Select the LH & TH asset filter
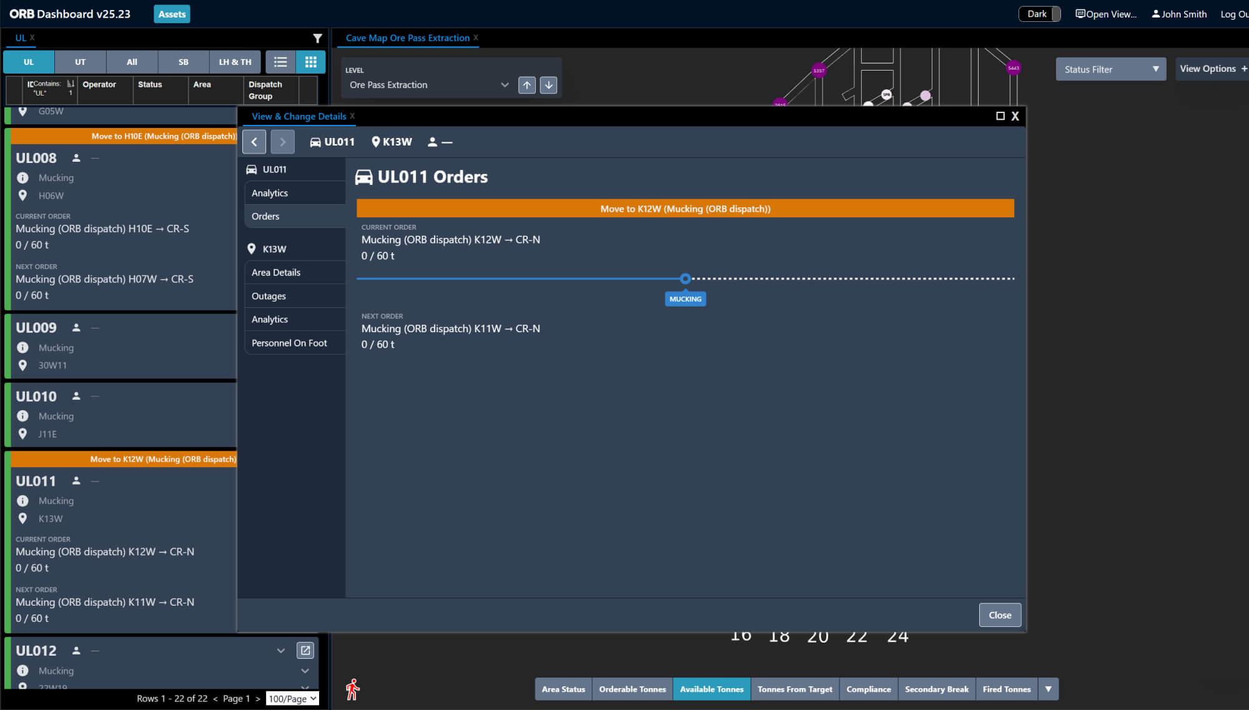The height and width of the screenshot is (710, 1249). point(235,62)
